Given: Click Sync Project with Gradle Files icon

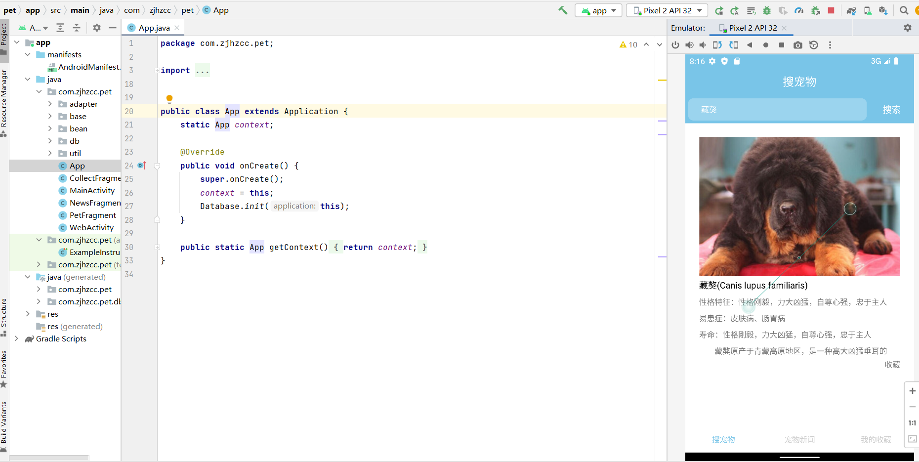Looking at the screenshot, I should tap(851, 10).
